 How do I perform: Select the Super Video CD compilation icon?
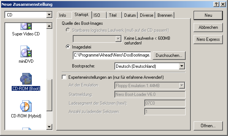26,26
